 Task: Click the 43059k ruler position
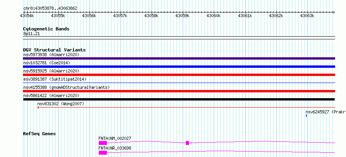coord(182,16)
